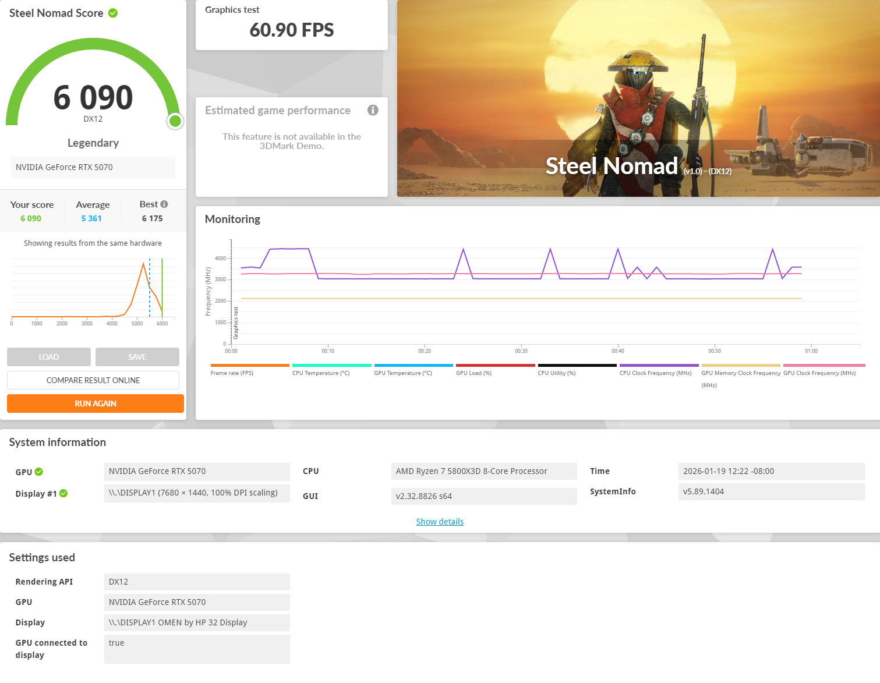This screenshot has height=683, width=880.
Task: Toggle the GPU Clock Frequency legend entry
Action: point(824,370)
